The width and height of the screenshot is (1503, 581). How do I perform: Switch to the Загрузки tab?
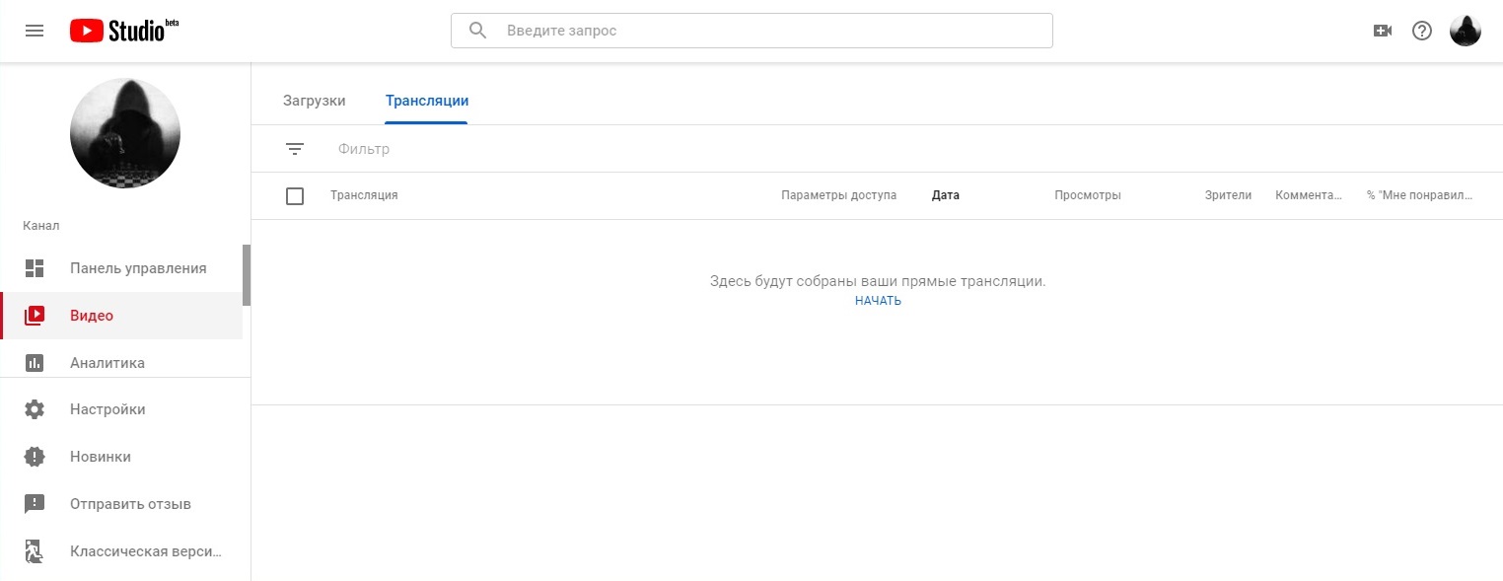[315, 101]
